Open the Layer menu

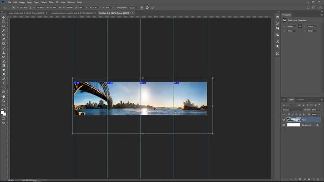[29, 2]
